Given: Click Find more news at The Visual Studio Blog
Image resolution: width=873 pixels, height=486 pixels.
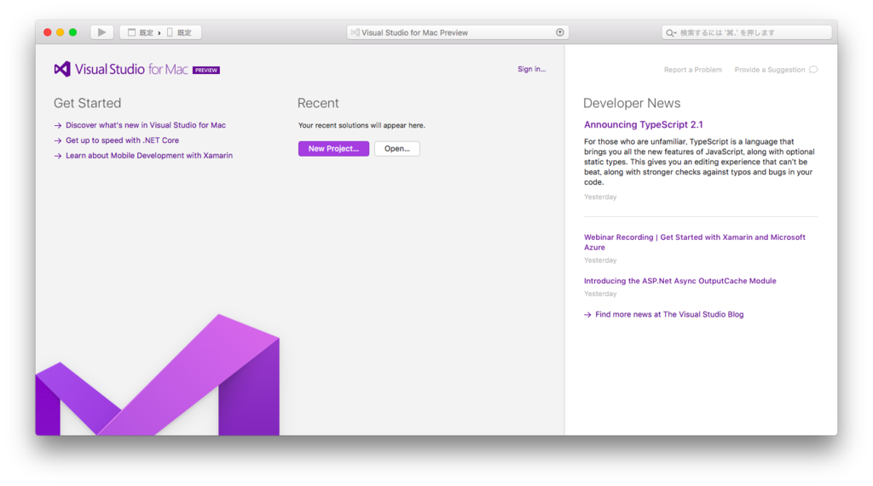Looking at the screenshot, I should pyautogui.click(x=669, y=314).
